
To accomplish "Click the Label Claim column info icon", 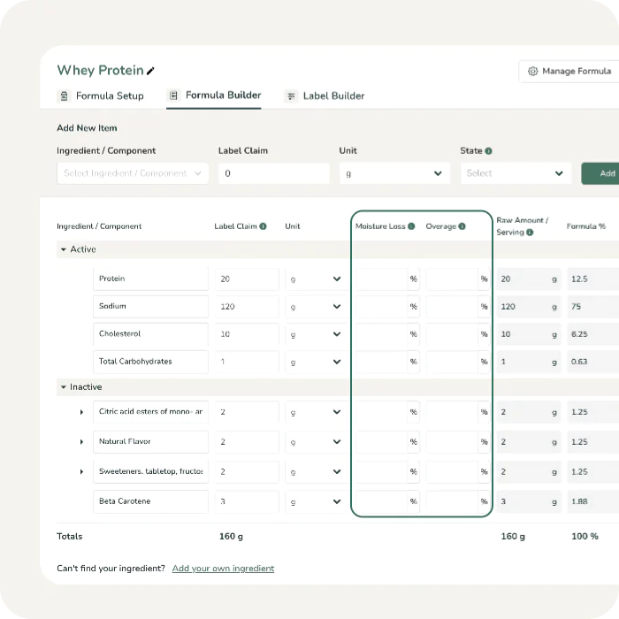I will [x=264, y=226].
